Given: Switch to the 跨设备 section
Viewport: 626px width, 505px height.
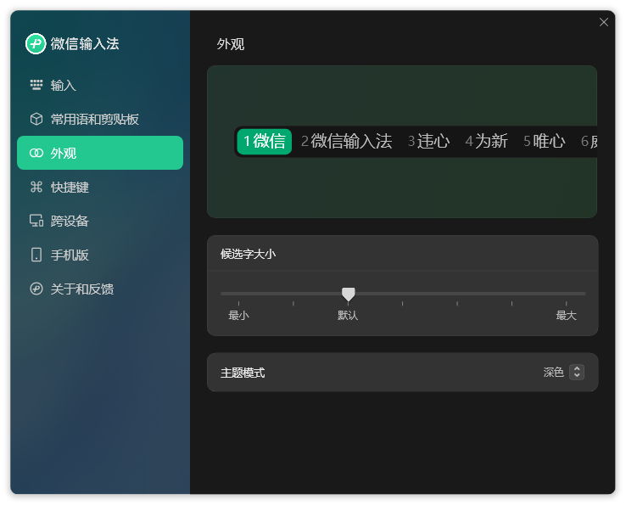Looking at the screenshot, I should coord(100,221).
